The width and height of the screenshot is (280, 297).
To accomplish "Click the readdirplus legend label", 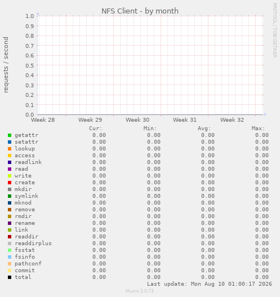I will pos(33,243).
